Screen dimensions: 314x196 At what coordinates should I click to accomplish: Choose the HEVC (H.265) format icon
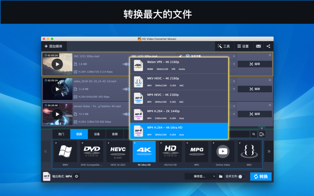(x=118, y=151)
